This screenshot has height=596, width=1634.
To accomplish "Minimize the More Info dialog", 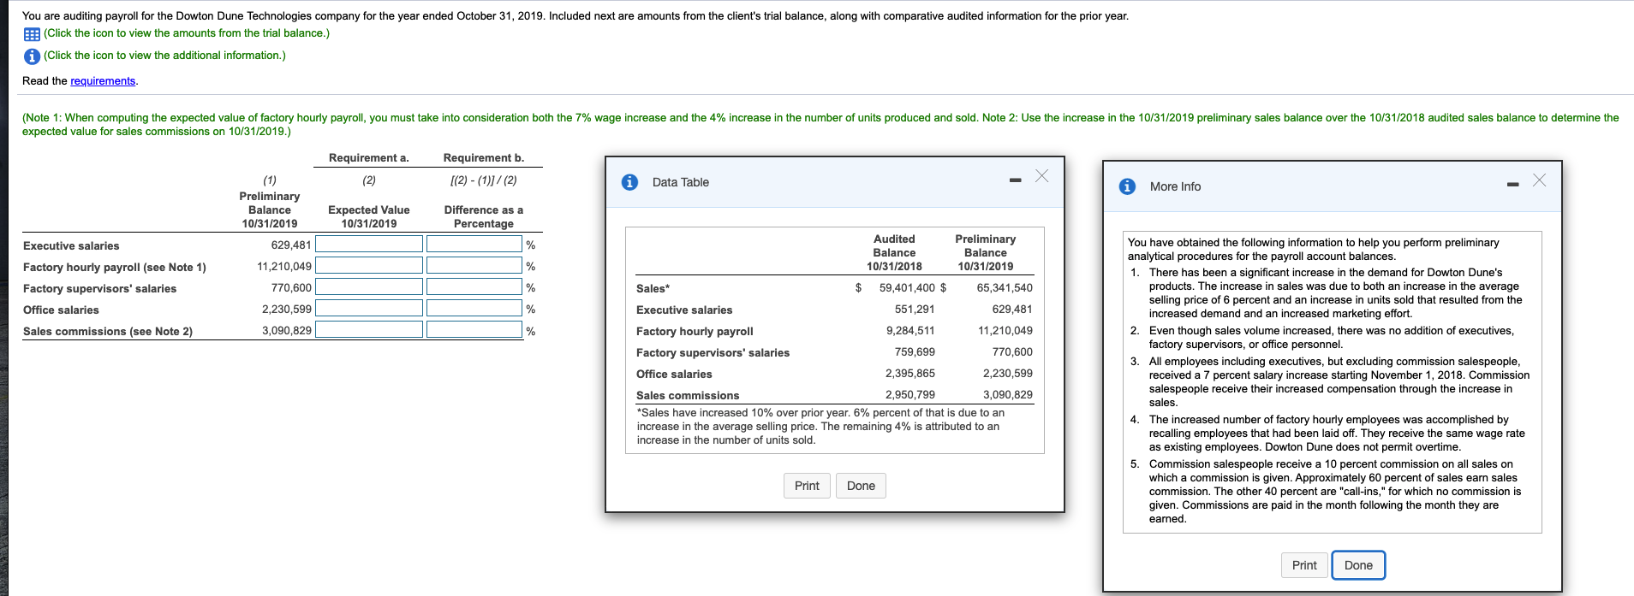I will 1512,184.
